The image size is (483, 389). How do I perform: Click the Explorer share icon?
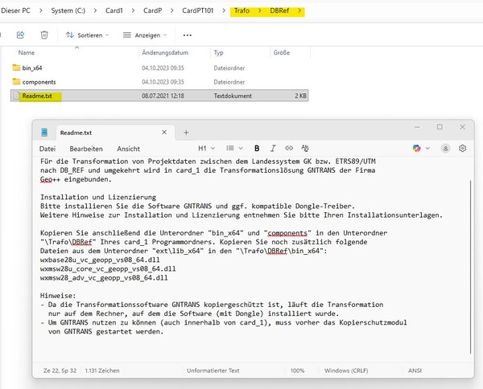pos(21,35)
